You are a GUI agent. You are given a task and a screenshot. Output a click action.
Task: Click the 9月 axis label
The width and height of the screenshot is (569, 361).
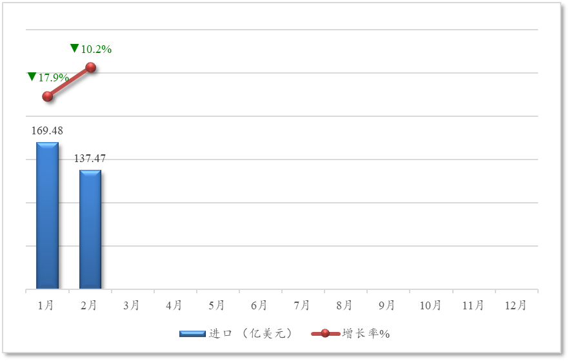(x=387, y=305)
